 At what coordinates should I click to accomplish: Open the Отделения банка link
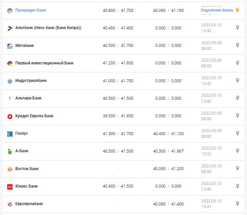click(x=217, y=10)
